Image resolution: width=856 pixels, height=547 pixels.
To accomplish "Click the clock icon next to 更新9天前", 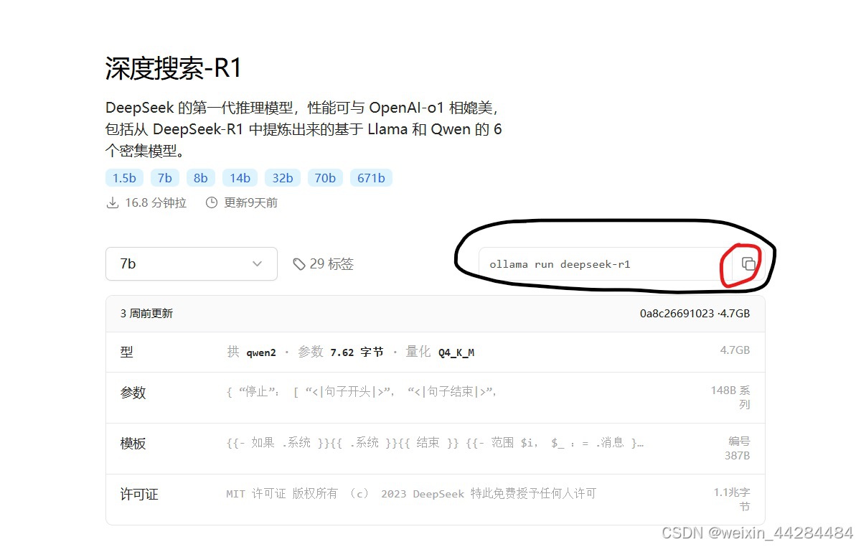I will pyautogui.click(x=211, y=202).
